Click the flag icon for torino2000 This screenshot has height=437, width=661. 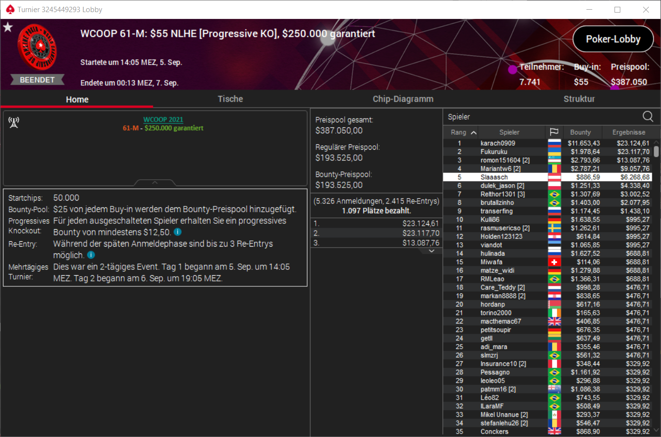[554, 313]
